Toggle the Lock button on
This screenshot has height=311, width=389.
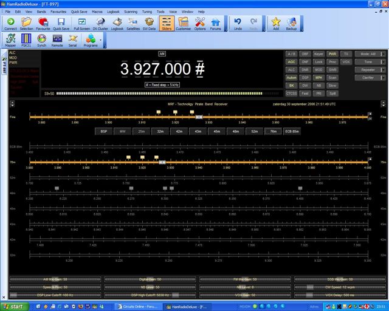318,62
